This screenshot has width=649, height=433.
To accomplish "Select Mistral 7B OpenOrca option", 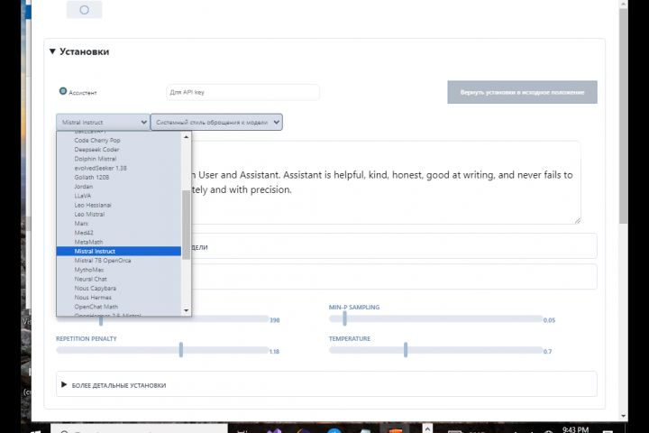I will [103, 260].
